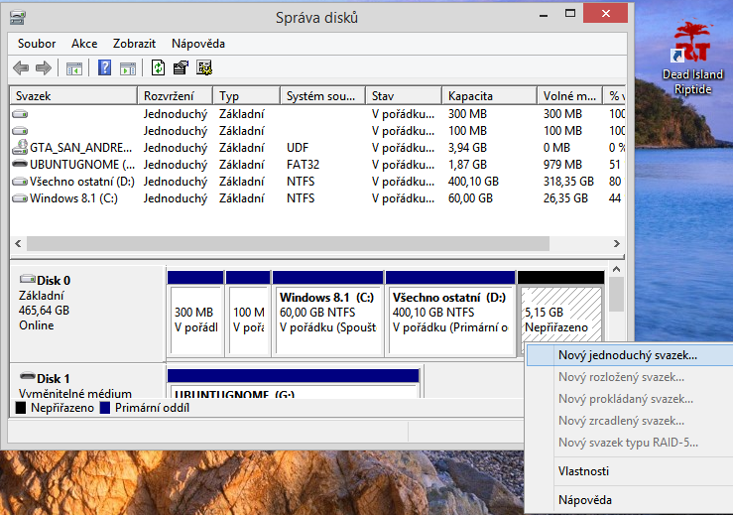Click Disk 0 label in the disk map
This screenshot has width=733, height=515.
tap(53, 281)
